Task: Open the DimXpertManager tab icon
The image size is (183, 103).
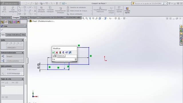Action: [14, 22]
